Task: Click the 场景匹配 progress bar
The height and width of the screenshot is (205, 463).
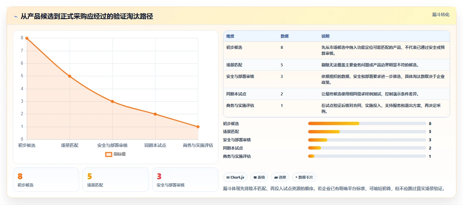Action: pyautogui.click(x=367, y=132)
